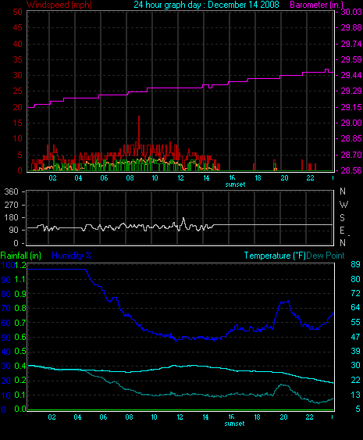363x440 pixels.
Task: Click the W compass letter on direction graph
Action: pos(343,205)
